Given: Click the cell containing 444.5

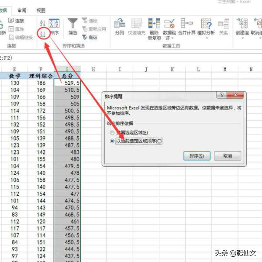Looking at the screenshot, I should tap(67, 249).
